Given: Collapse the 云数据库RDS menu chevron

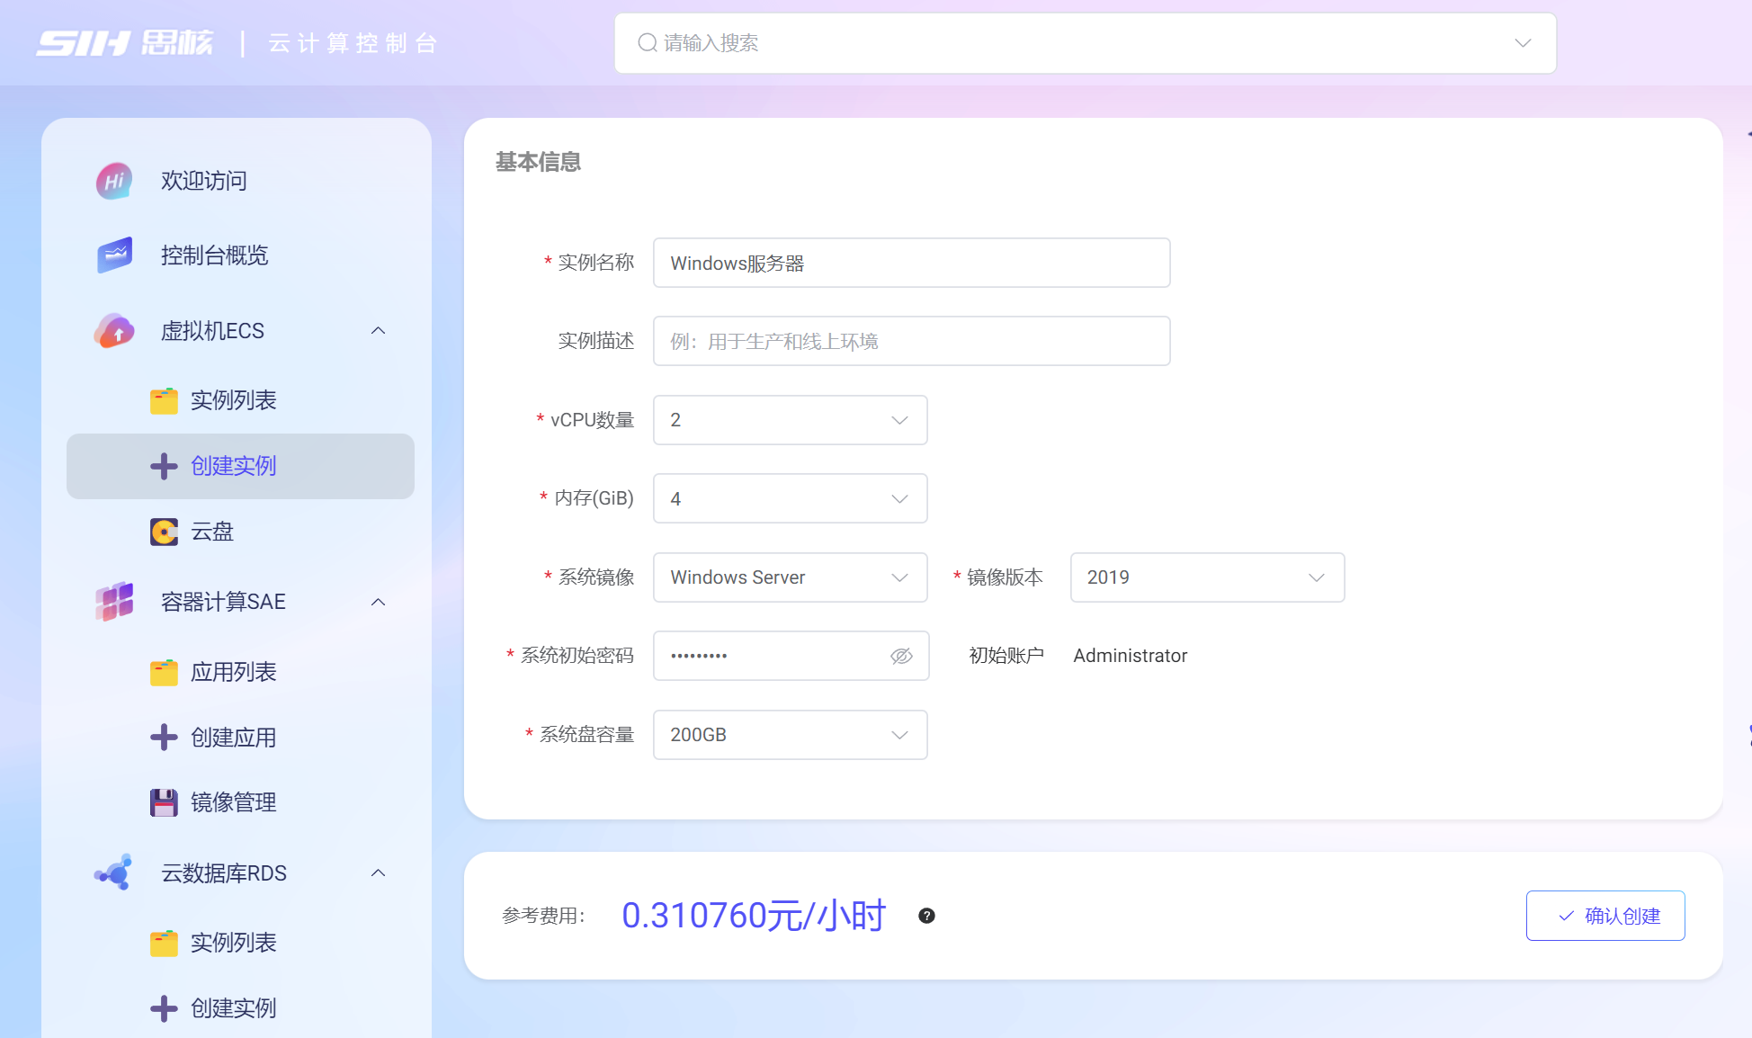Looking at the screenshot, I should pos(379,873).
